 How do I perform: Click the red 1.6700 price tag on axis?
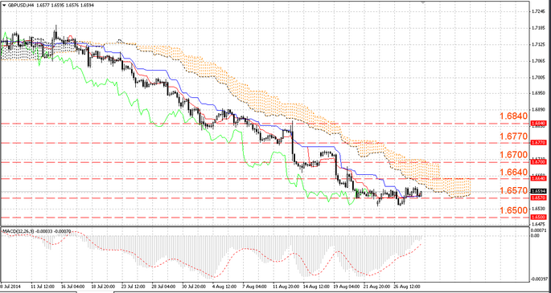coord(538,162)
